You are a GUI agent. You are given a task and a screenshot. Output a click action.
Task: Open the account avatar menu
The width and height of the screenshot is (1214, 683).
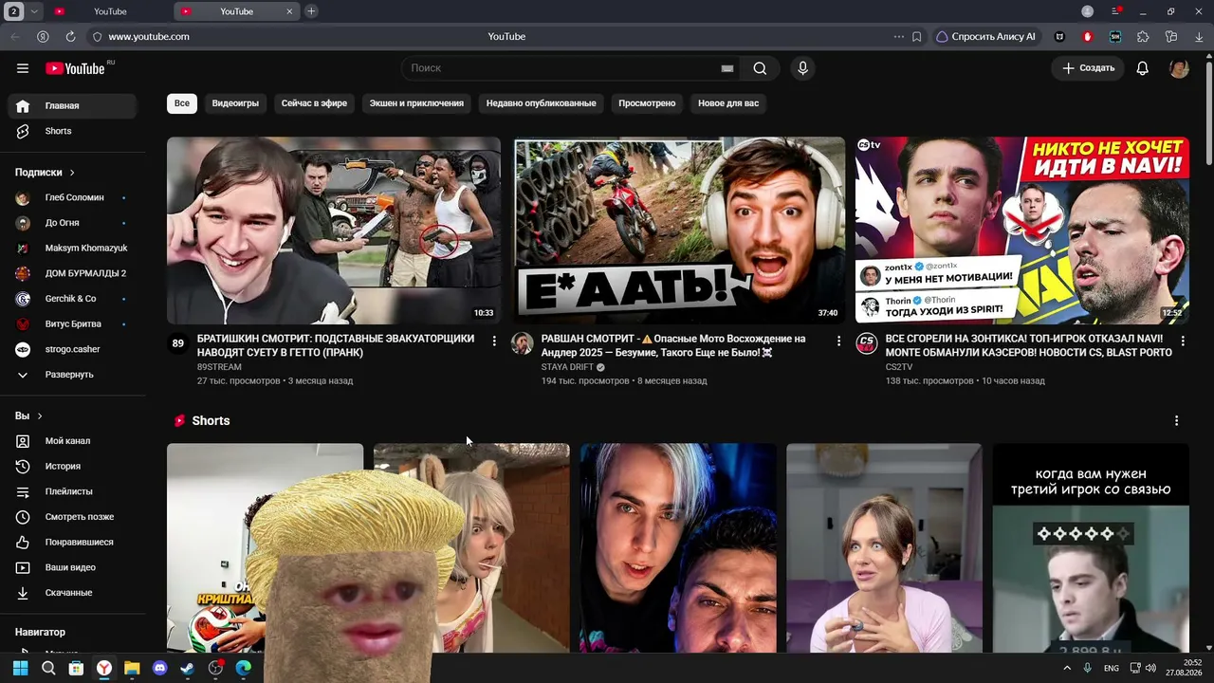tap(1179, 68)
